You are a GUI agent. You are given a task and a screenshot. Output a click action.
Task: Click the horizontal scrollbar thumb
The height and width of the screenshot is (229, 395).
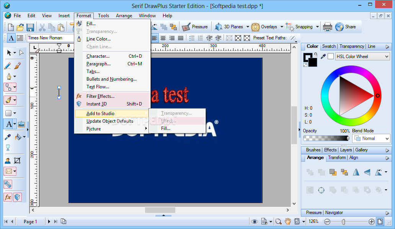[160, 210]
